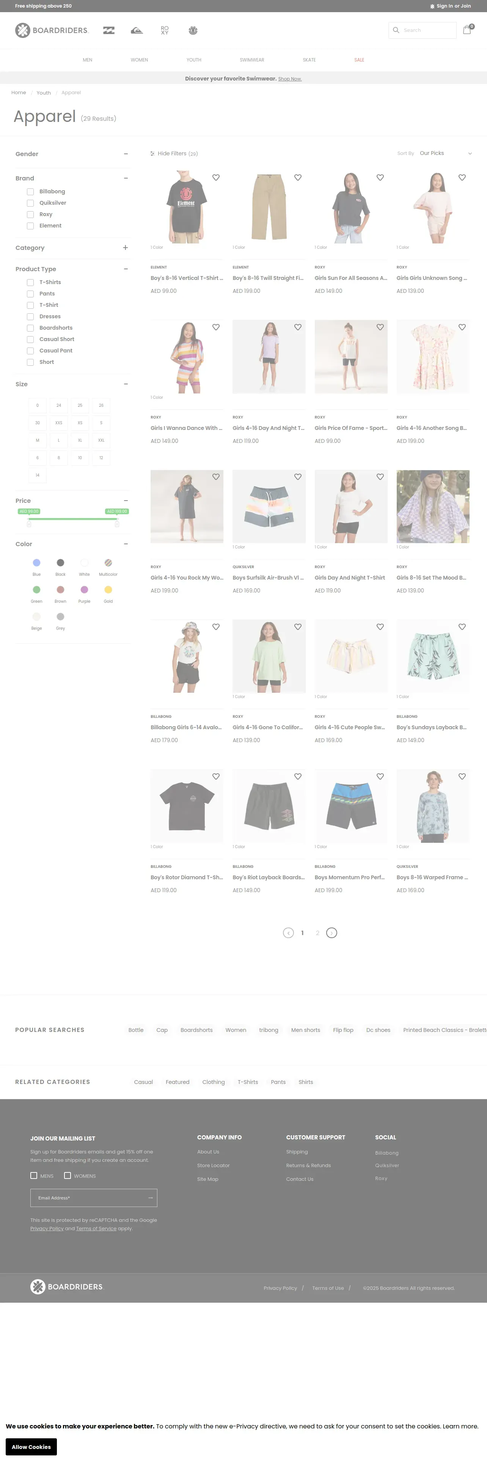Image resolution: width=487 pixels, height=1463 pixels.
Task: Collapse the Brand filter section
Action: tap(126, 179)
